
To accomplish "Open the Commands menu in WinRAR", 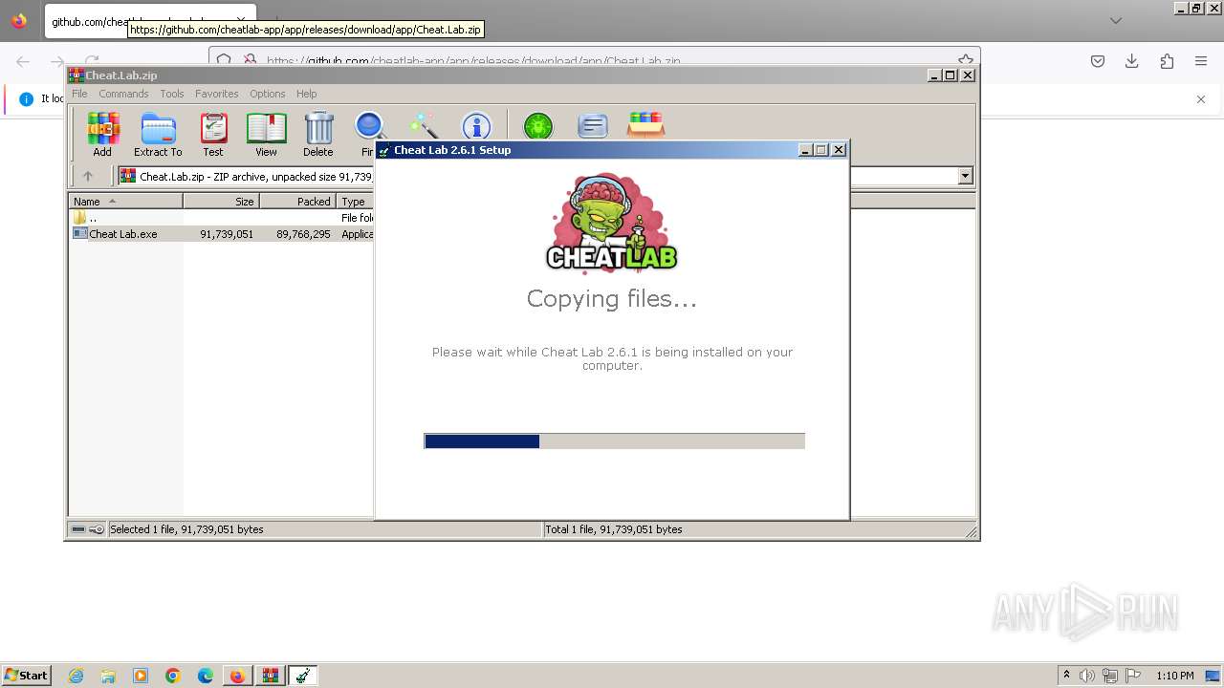I will tap(123, 94).
